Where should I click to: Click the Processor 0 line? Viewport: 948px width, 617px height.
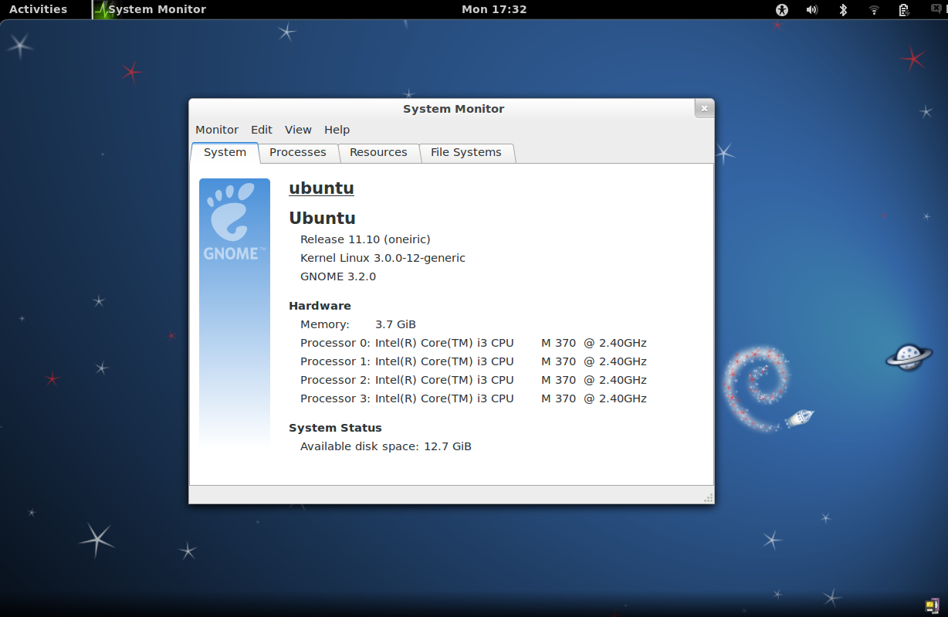(x=473, y=343)
